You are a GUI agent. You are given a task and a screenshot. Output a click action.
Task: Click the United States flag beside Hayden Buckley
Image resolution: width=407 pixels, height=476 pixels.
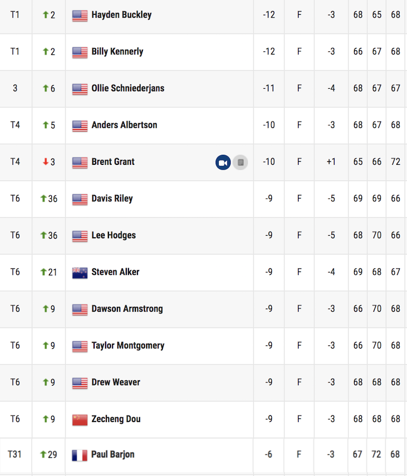(x=80, y=15)
